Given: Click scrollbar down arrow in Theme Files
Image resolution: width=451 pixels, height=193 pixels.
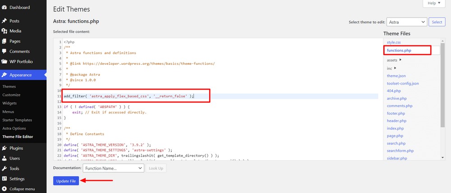Looking at the screenshot, I should point(443,157).
